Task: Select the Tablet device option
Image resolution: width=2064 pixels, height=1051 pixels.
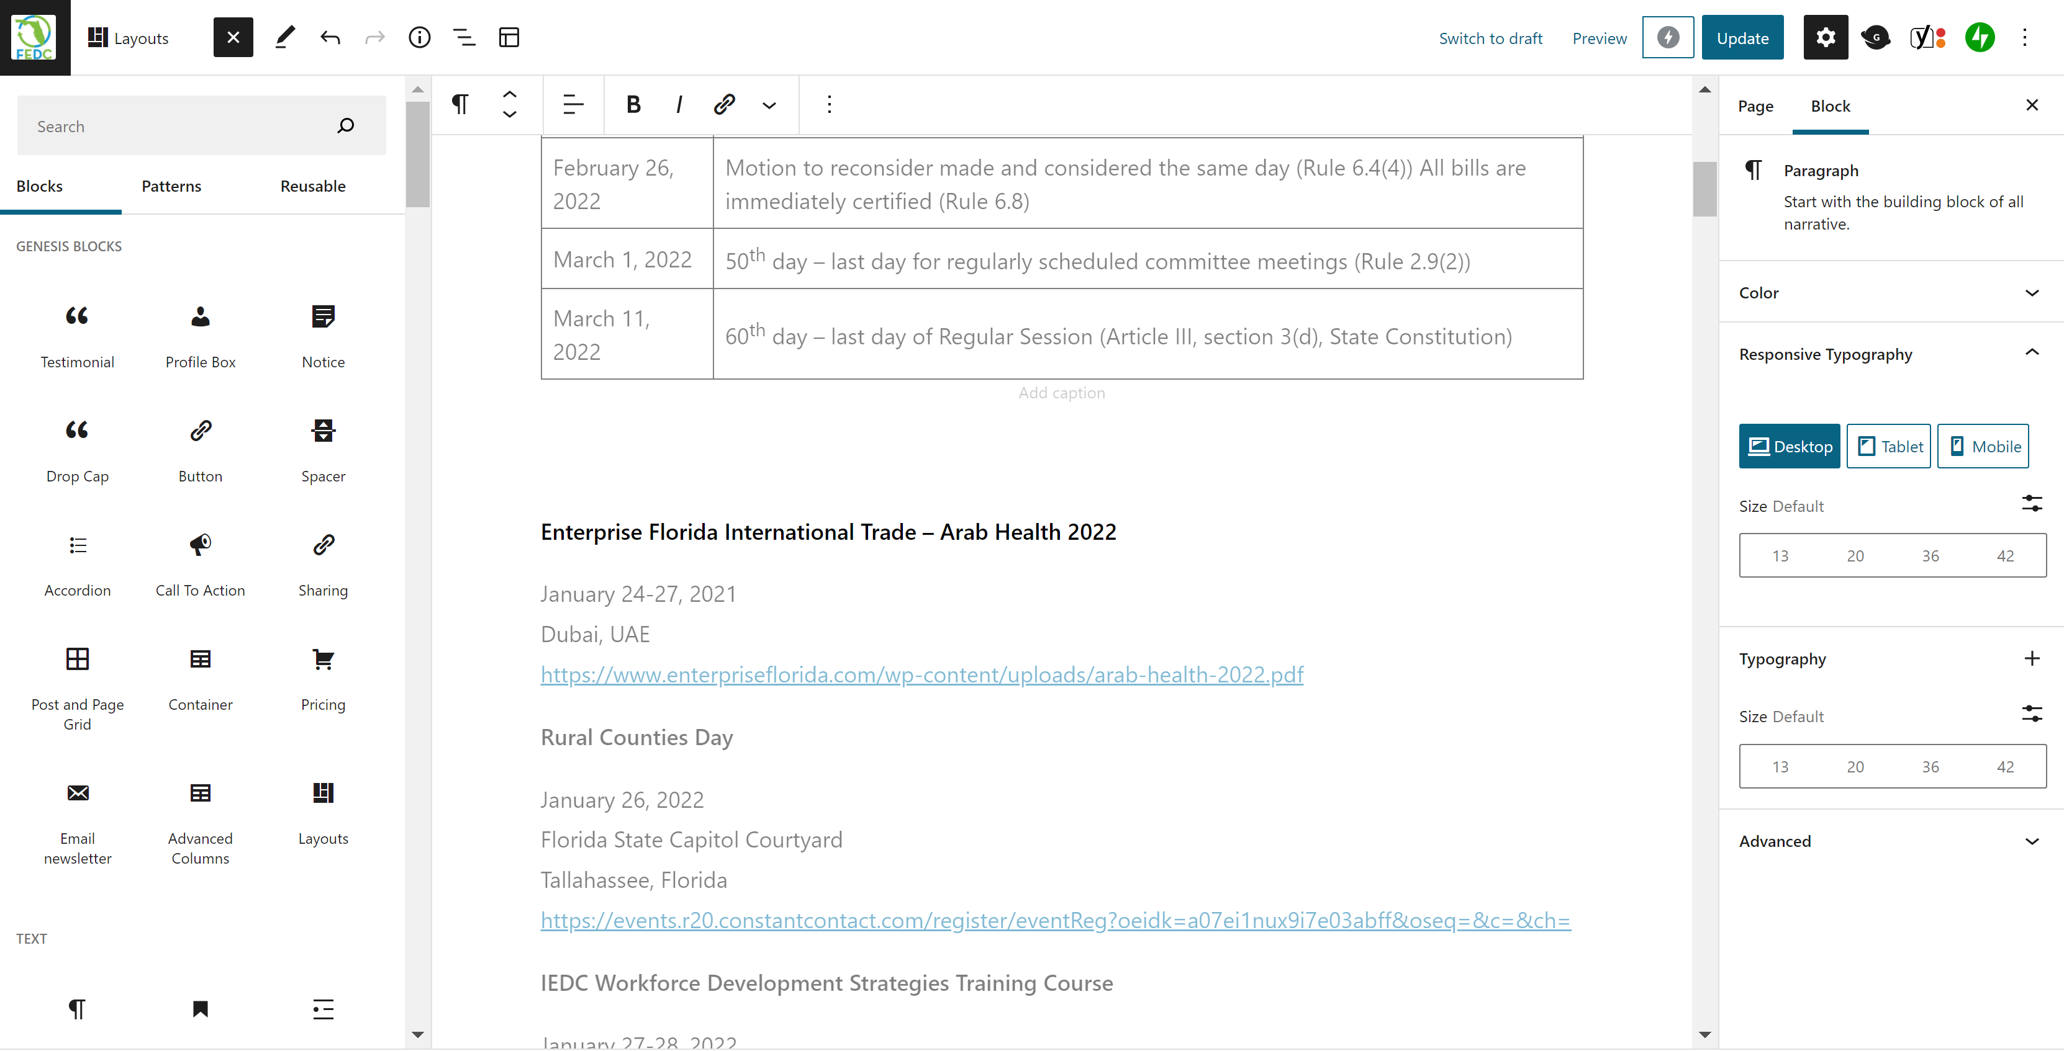Action: 1888,446
